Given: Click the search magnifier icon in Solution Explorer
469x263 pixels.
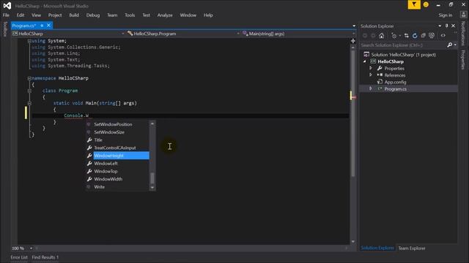Looking at the screenshot, I should click(449, 45).
